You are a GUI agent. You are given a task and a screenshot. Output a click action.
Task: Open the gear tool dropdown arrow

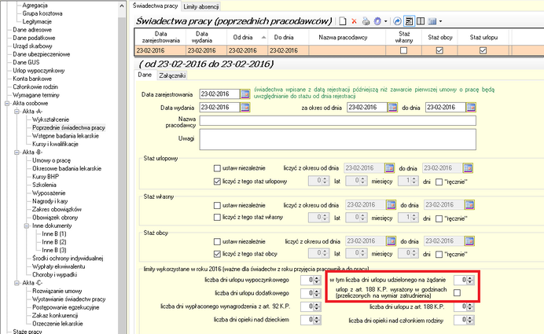(385, 21)
